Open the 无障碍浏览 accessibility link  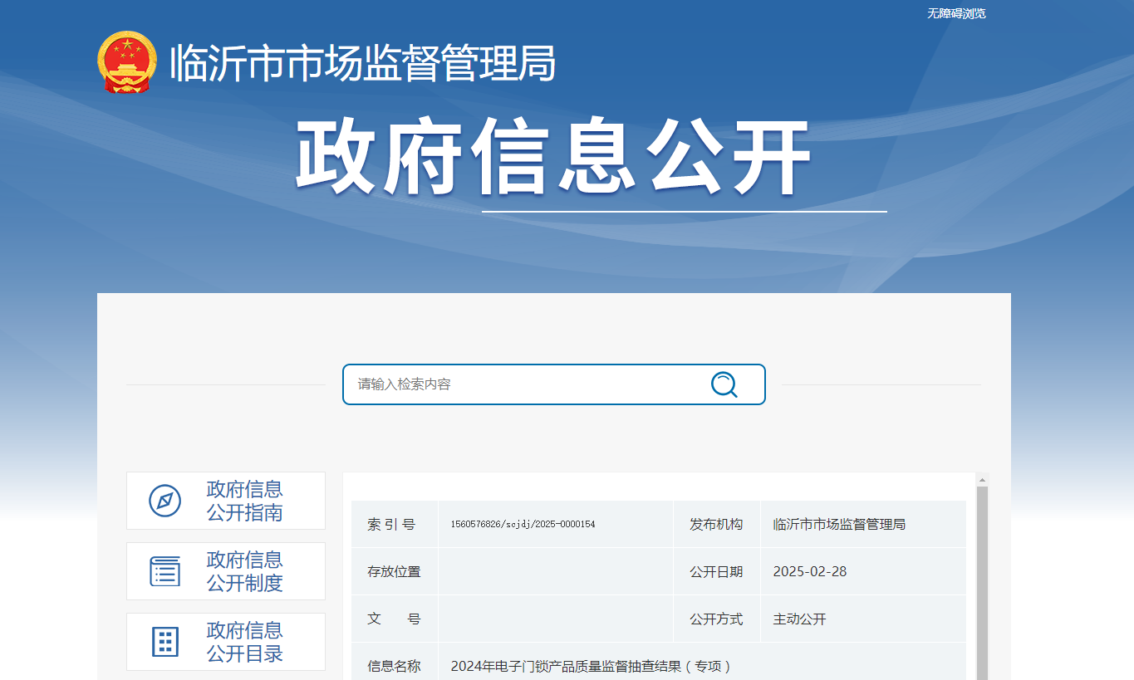pyautogui.click(x=956, y=13)
